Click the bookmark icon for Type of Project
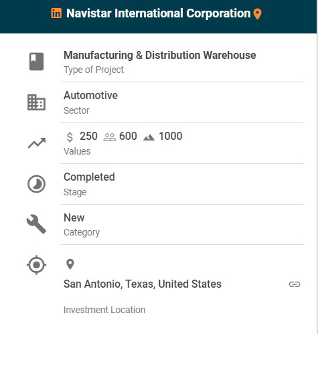Viewport: 318px width, 378px height. pyautogui.click(x=36, y=62)
